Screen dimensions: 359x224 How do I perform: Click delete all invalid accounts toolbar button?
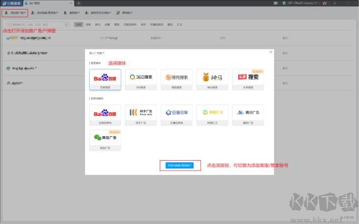click(98, 13)
